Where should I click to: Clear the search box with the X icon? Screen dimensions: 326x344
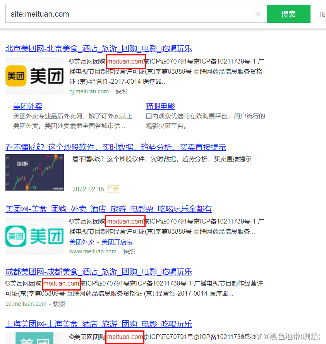point(258,14)
